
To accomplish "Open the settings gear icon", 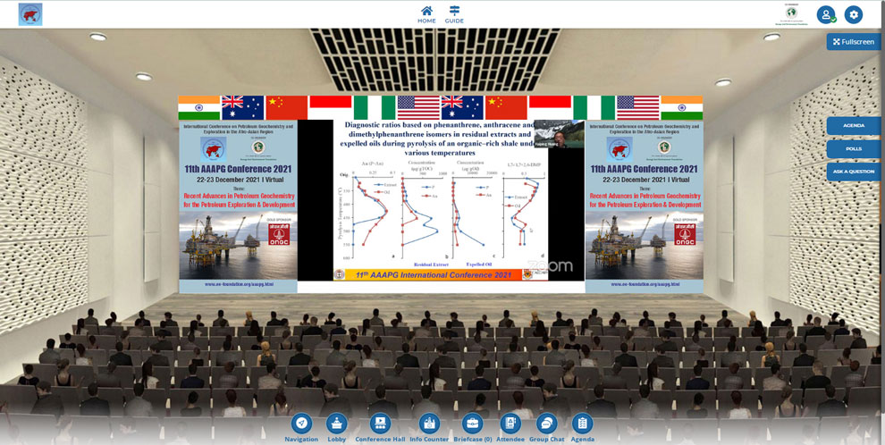I will (854, 14).
